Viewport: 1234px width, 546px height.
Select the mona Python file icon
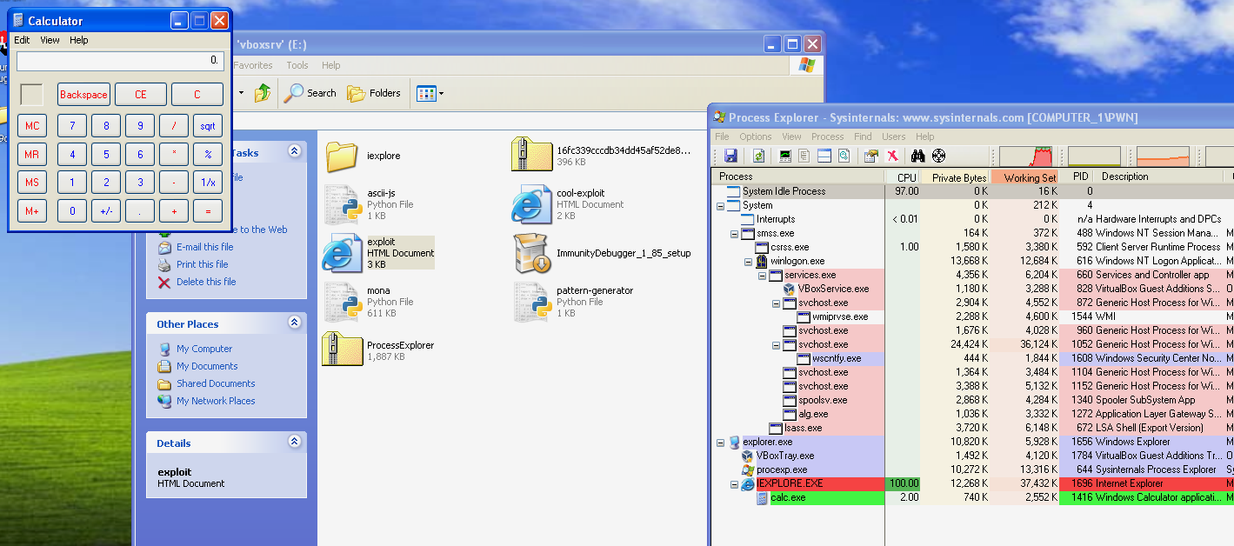coord(343,302)
